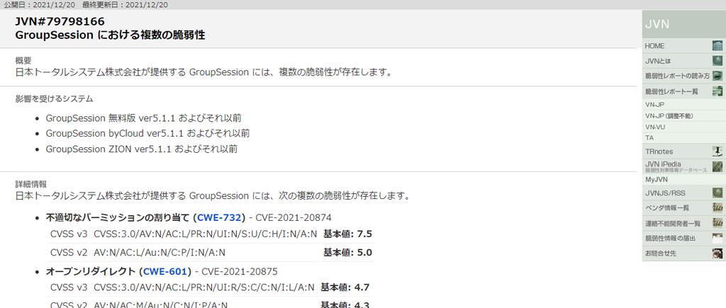Open 脆弱性レポート一覧 menu item
The width and height of the screenshot is (726, 308).
click(x=671, y=91)
